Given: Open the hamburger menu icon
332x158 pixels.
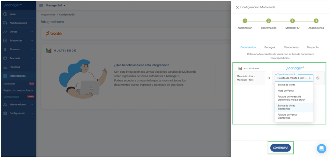Looking at the screenshot, I should pos(41,5).
